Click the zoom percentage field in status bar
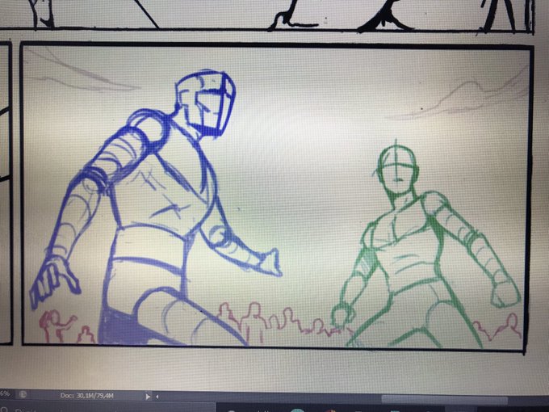 5,393
